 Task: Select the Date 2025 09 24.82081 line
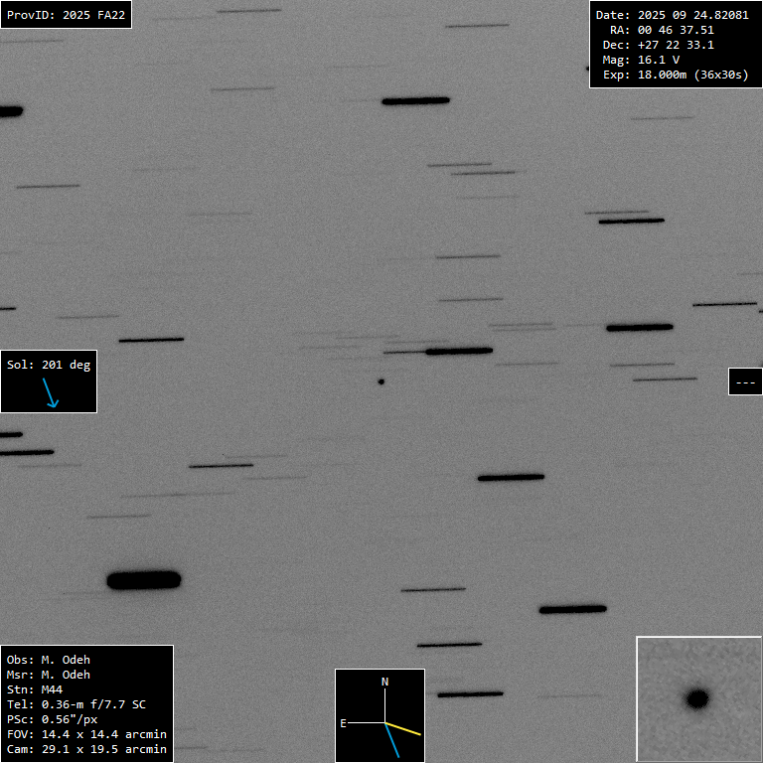tap(672, 15)
